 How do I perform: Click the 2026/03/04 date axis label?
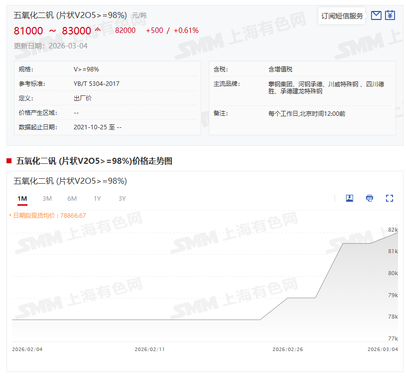383,350
